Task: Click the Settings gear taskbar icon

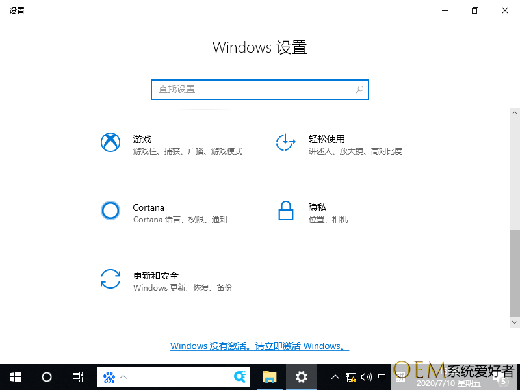Action: [x=301, y=377]
